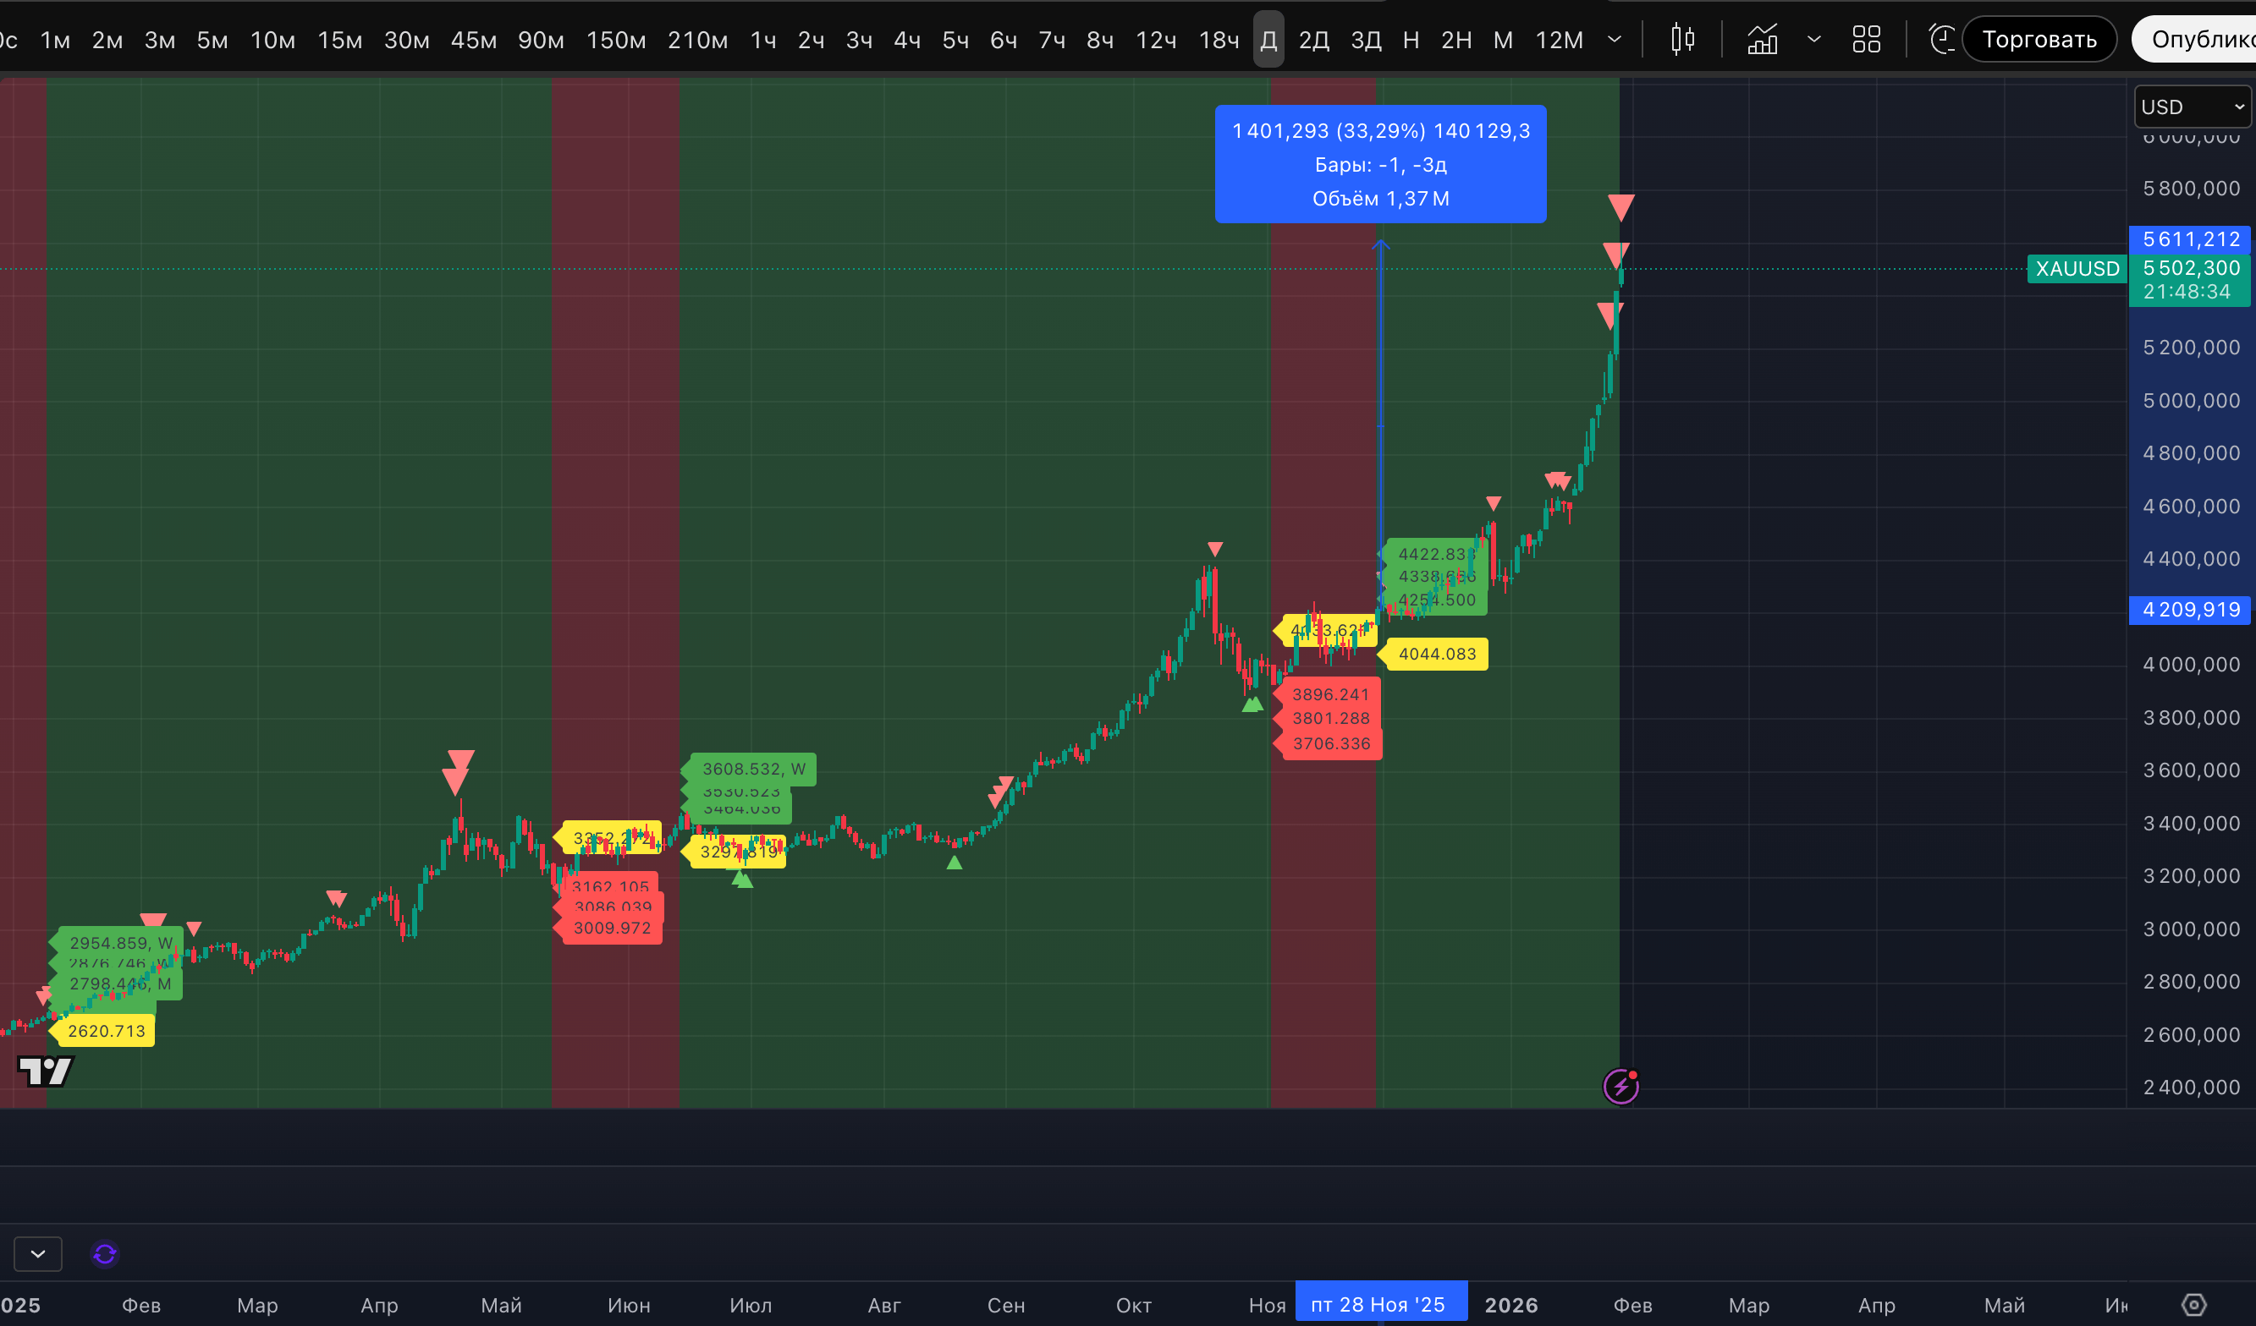Expand the timeframe list chevron after 12М
This screenshot has height=1326, width=2256.
coord(1614,40)
